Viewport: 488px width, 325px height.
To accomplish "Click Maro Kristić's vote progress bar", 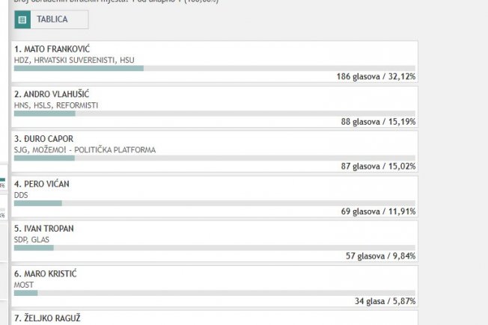I will 214,293.
